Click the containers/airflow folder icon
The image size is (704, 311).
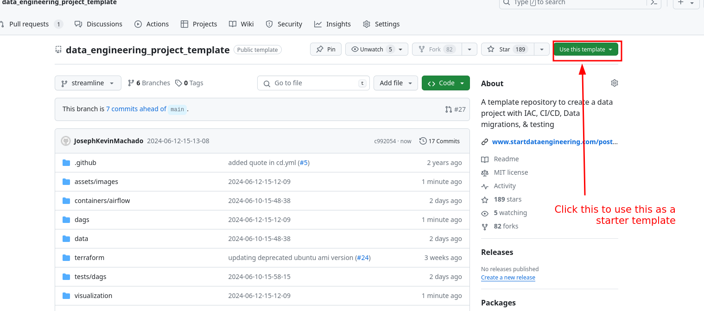point(66,201)
